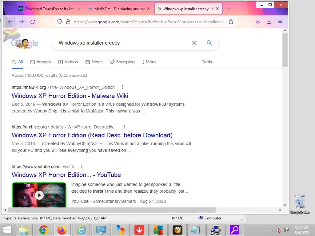This screenshot has height=236, width=315.
Task: Open the cube icon taskbar app
Action: click(177, 230)
